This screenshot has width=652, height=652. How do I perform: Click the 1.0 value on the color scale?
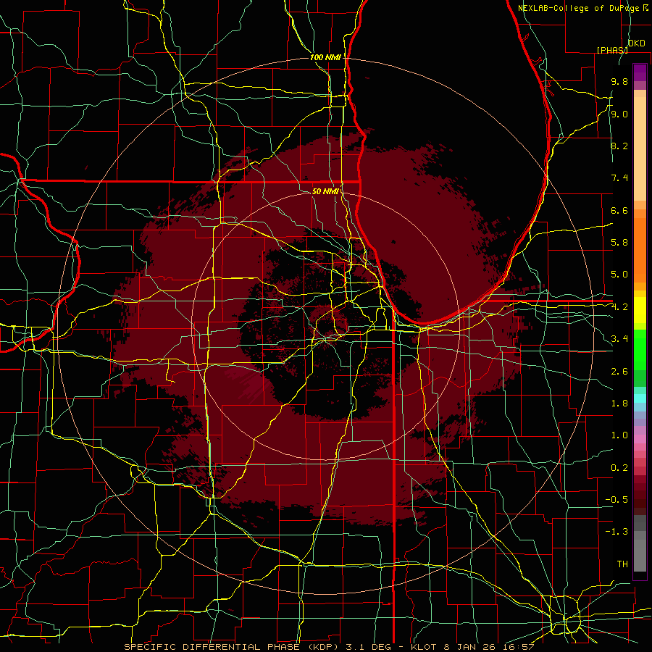[619, 435]
